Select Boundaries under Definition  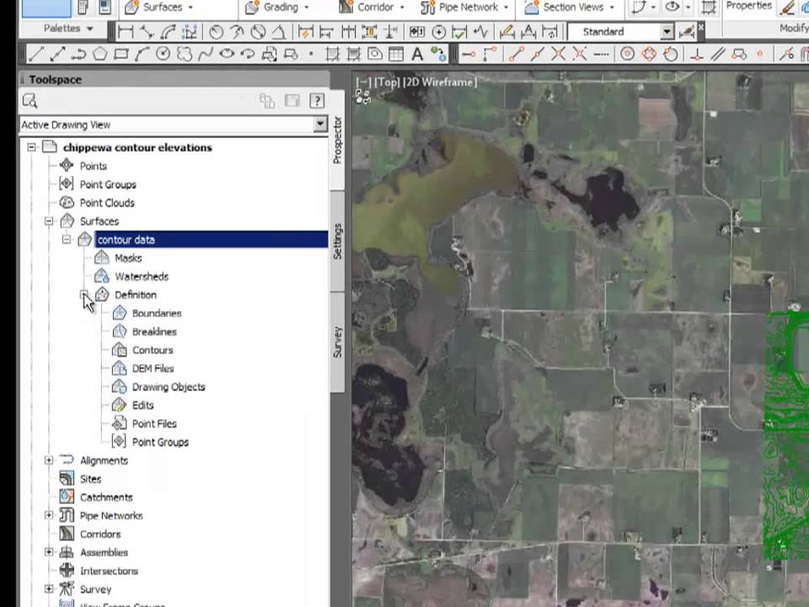[157, 314]
